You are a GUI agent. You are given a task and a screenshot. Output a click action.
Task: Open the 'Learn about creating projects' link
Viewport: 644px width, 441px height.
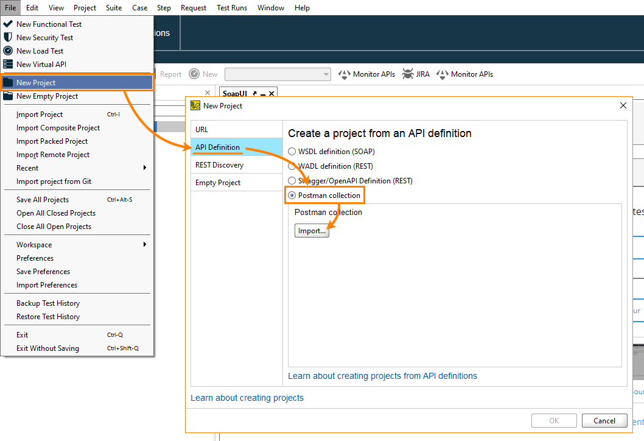[x=247, y=398]
